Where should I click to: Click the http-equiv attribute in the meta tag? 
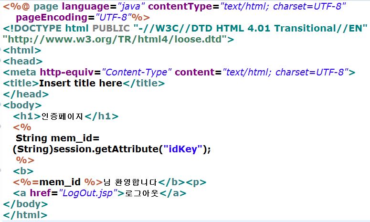pyautogui.click(x=67, y=72)
